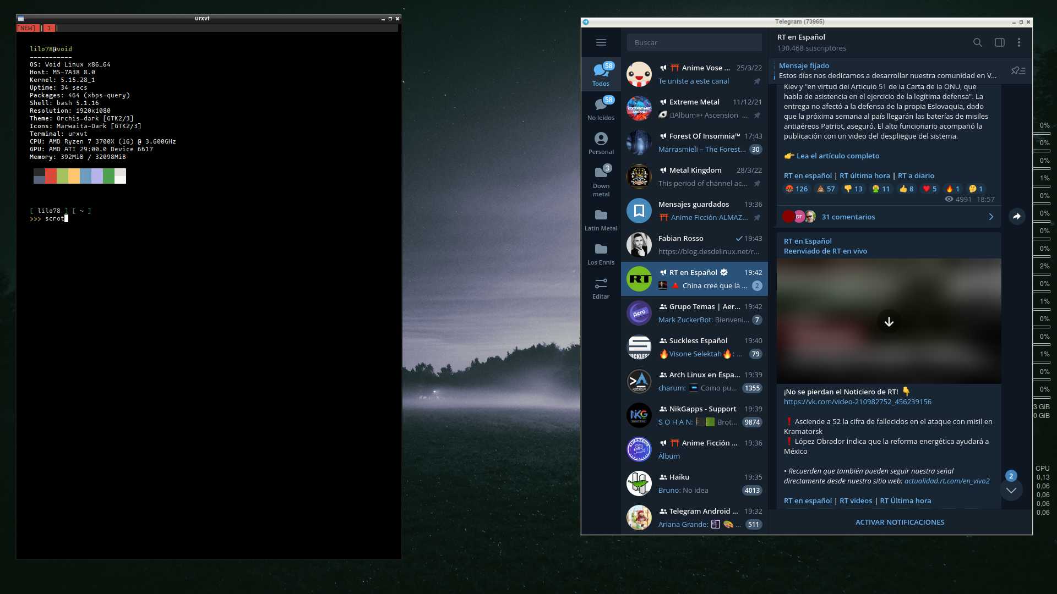Image resolution: width=1057 pixels, height=594 pixels.
Task: Click search icon in chat header
Action: tap(977, 42)
